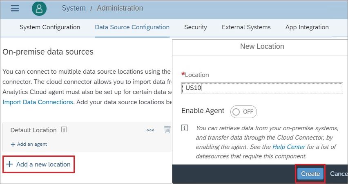
Task: Click the New Location dialog title
Action: [262, 46]
